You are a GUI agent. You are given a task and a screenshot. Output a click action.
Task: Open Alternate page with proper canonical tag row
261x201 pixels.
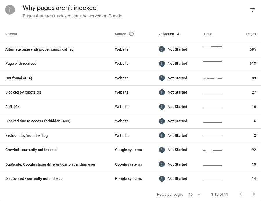click(x=131, y=49)
